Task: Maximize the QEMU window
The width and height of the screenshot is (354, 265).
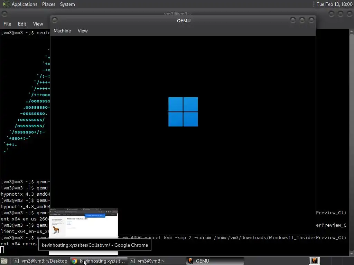Action: (x=302, y=20)
